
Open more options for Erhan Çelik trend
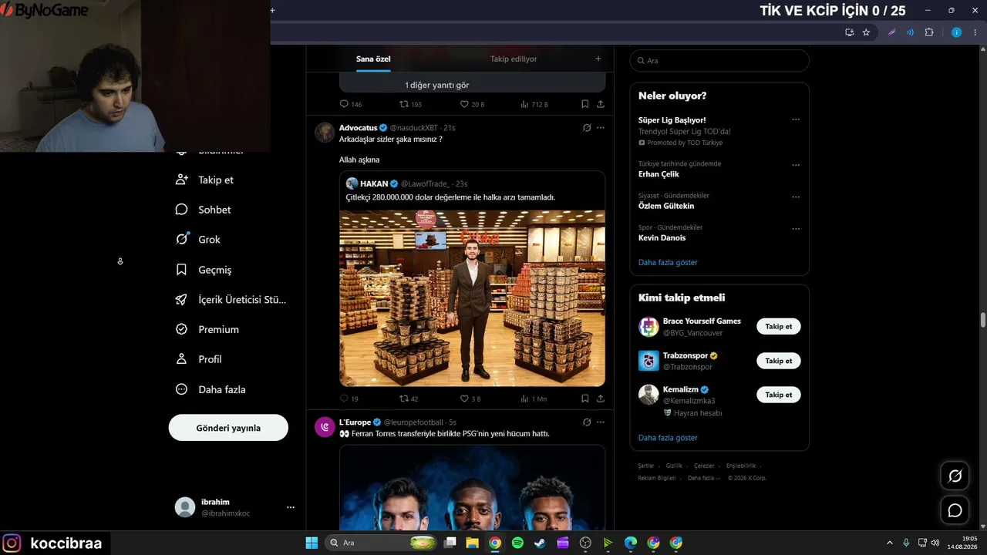tap(796, 165)
